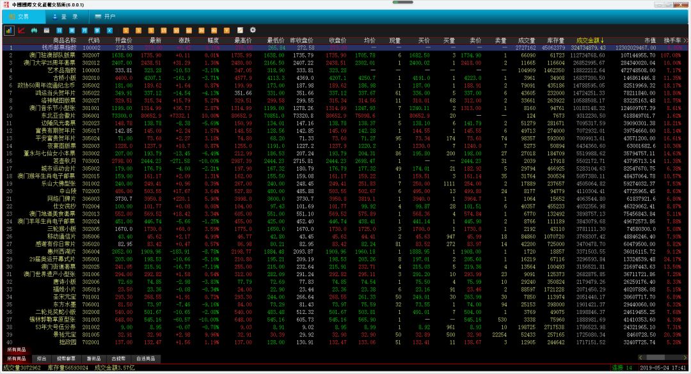Click the 连接 14 connection status indicator
The height and width of the screenshot is (374, 691).
pyautogui.click(x=622, y=368)
